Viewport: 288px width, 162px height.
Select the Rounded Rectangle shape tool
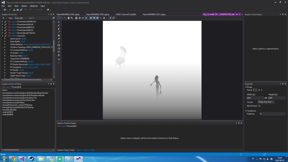click(x=59, y=49)
